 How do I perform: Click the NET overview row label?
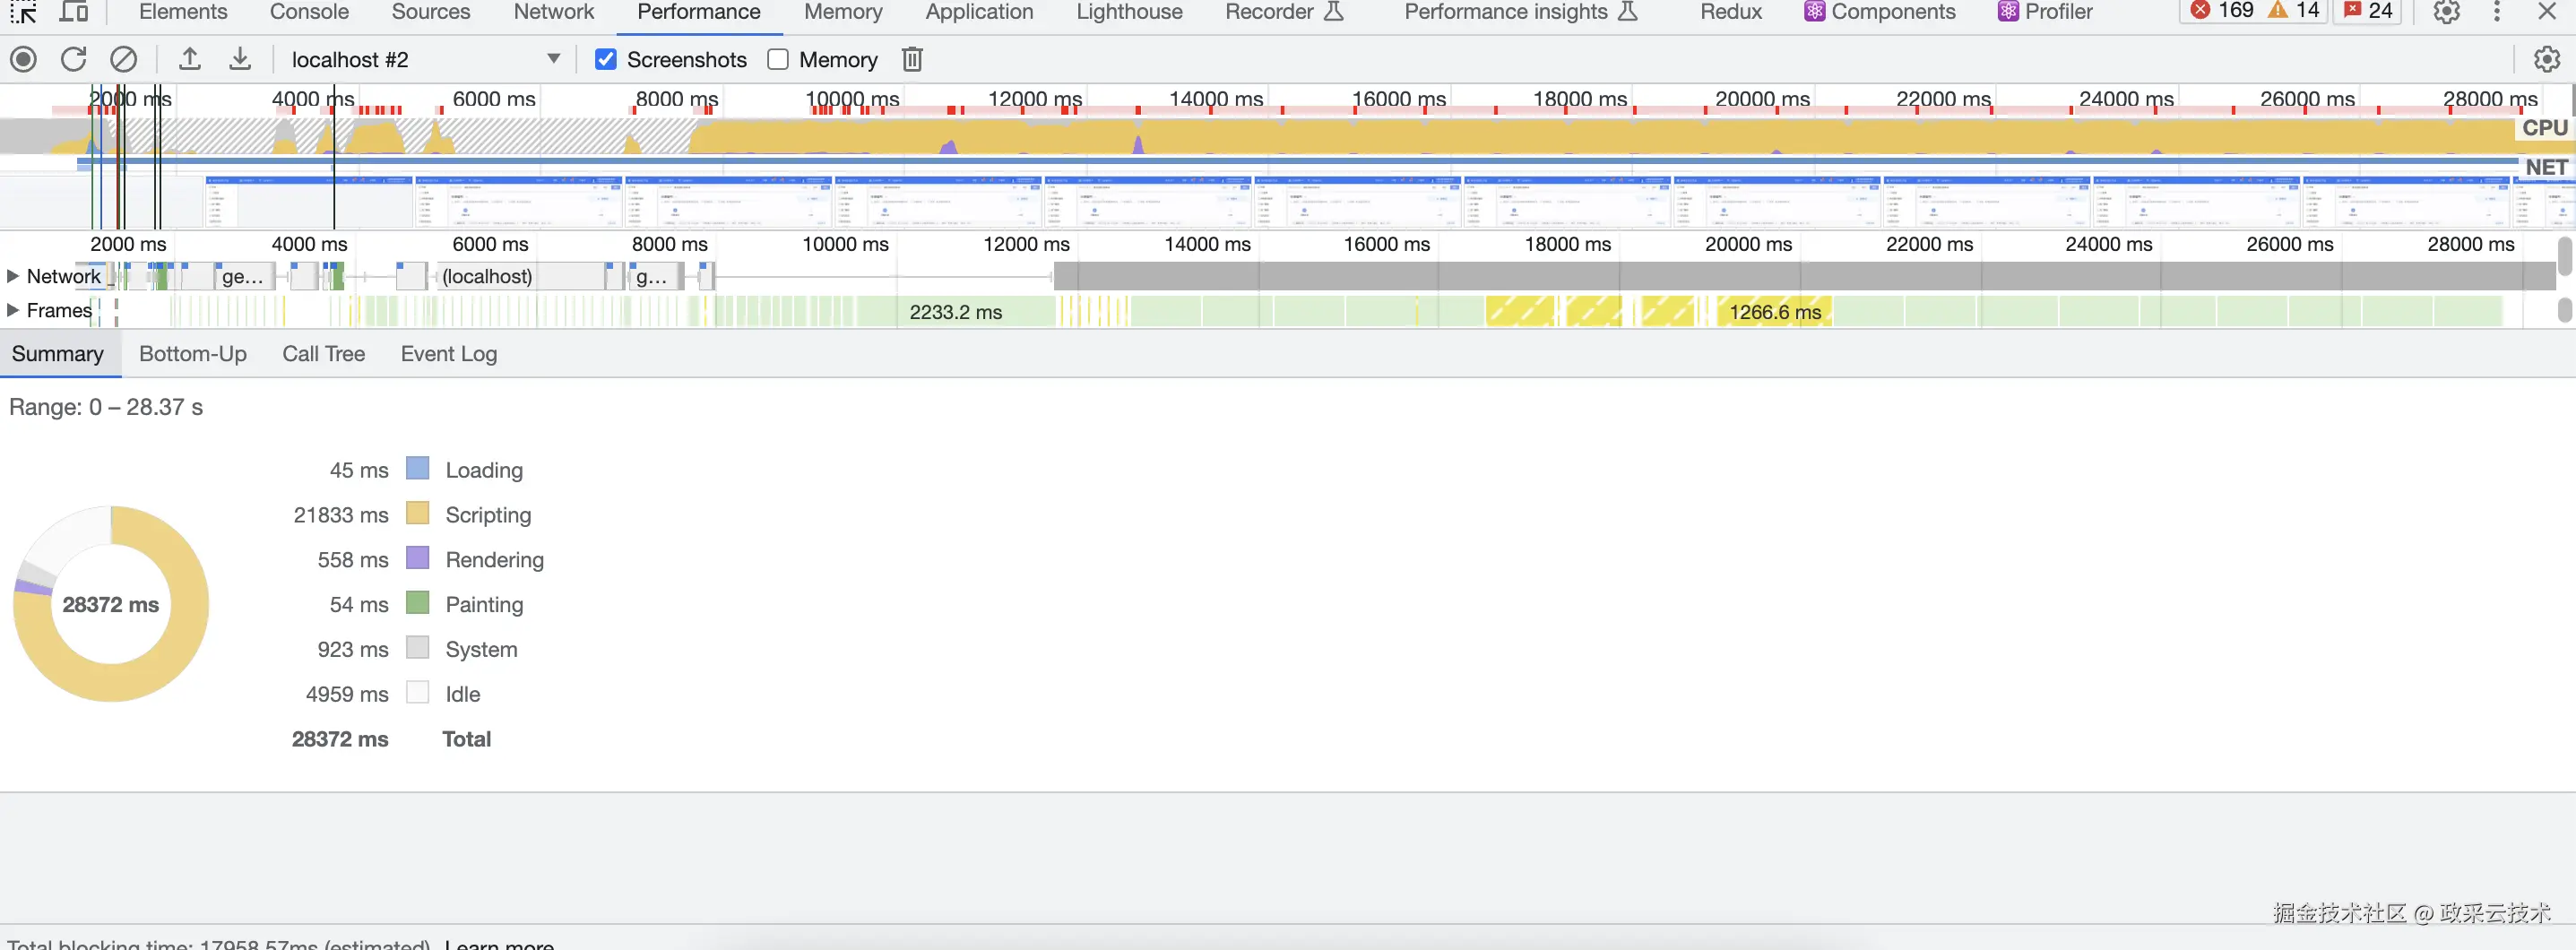pyautogui.click(x=2546, y=167)
